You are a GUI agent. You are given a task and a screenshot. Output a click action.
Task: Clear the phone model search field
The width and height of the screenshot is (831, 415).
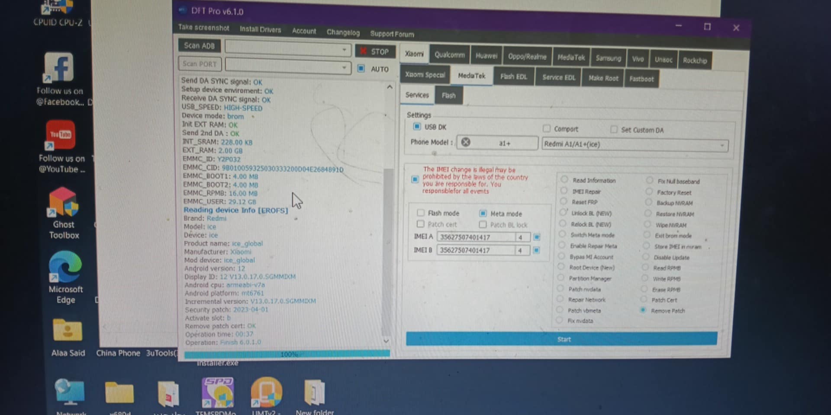click(x=466, y=142)
